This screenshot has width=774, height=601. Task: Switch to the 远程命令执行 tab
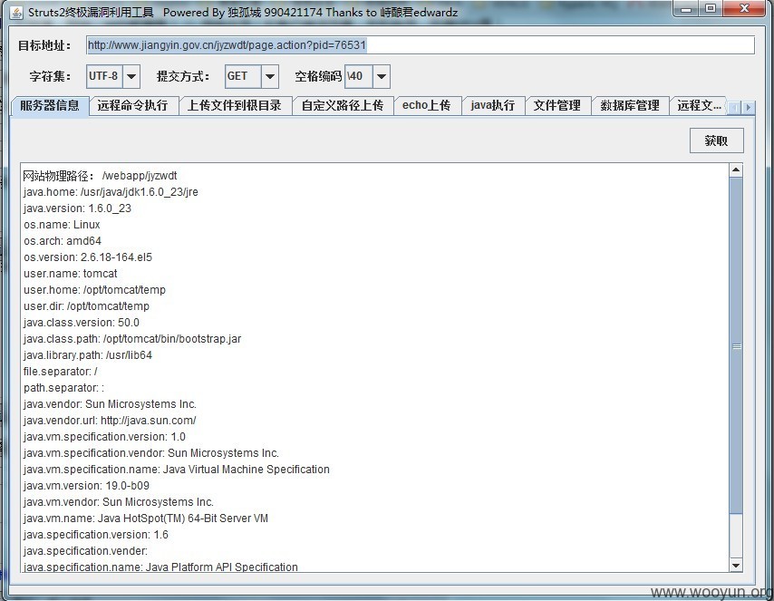(x=133, y=106)
